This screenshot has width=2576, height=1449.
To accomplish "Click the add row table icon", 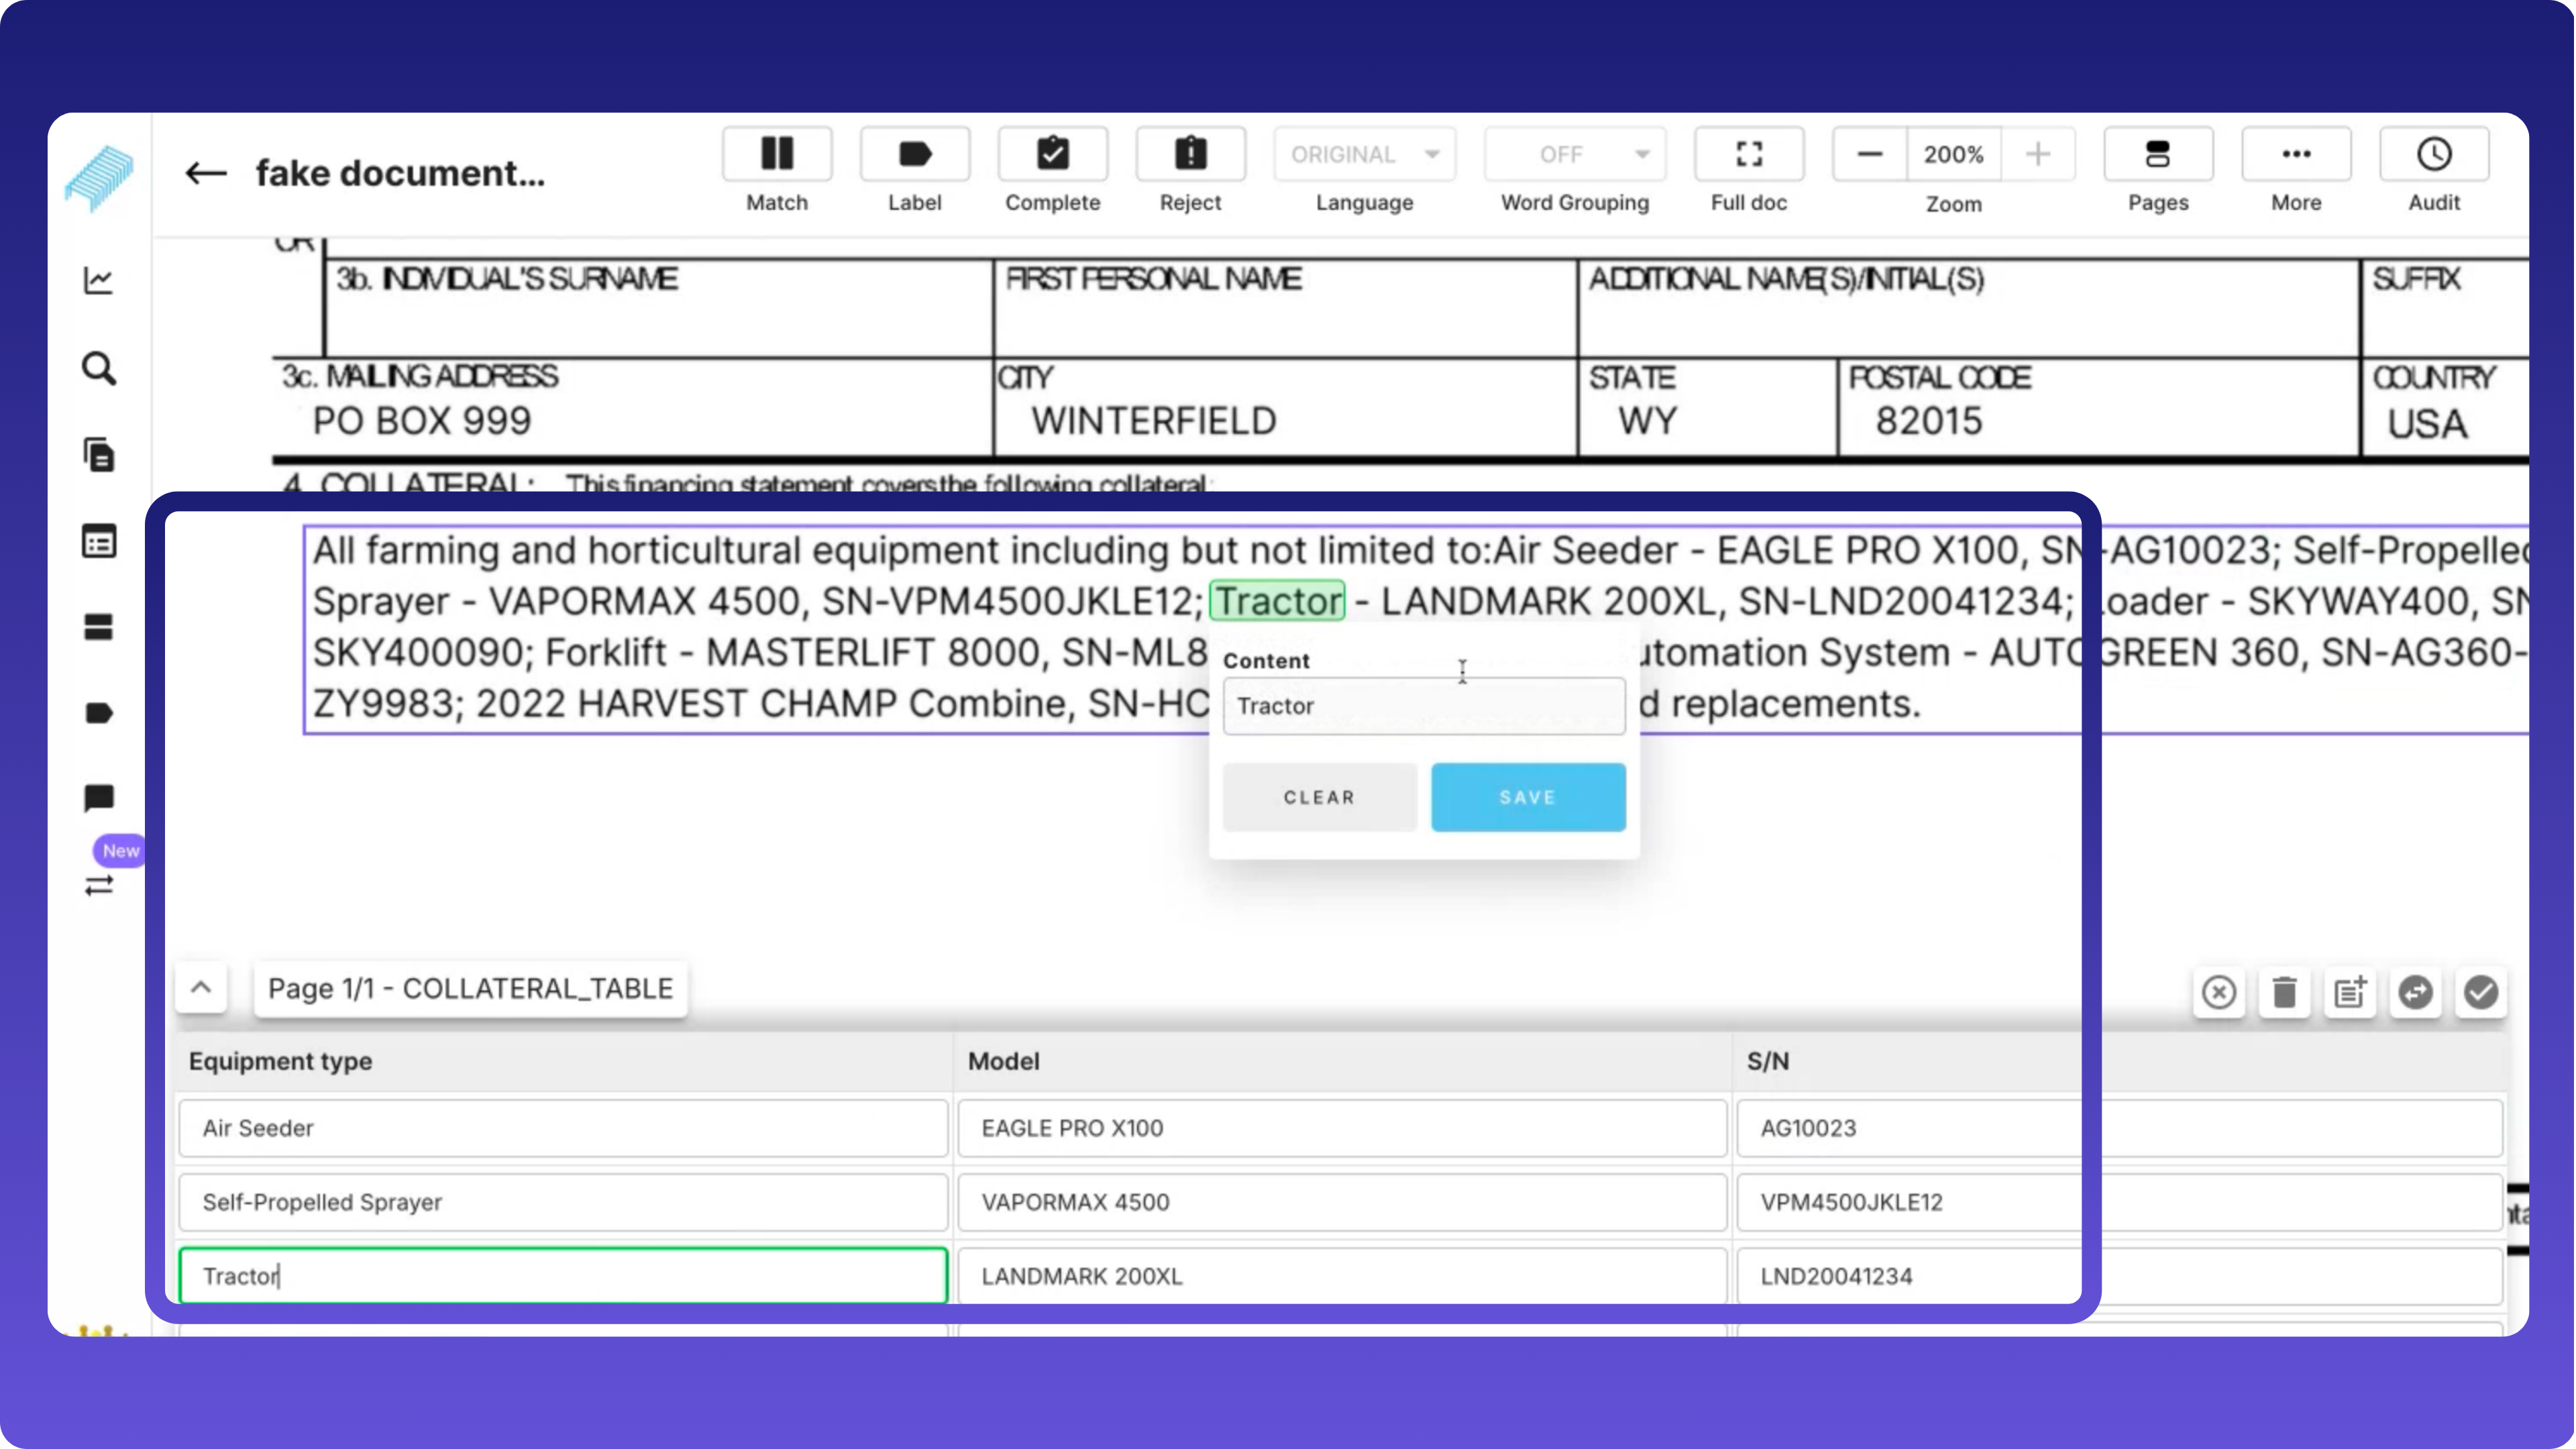I will (2349, 992).
